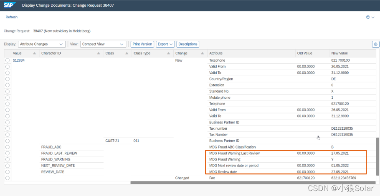Select radio button for FRAUD_WARNING row

[8, 159]
